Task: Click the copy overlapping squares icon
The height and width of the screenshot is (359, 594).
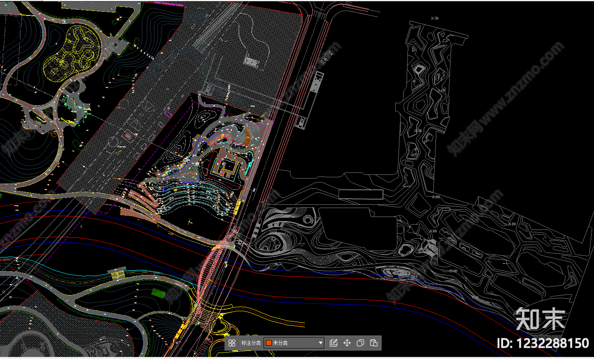Action: coord(360,343)
